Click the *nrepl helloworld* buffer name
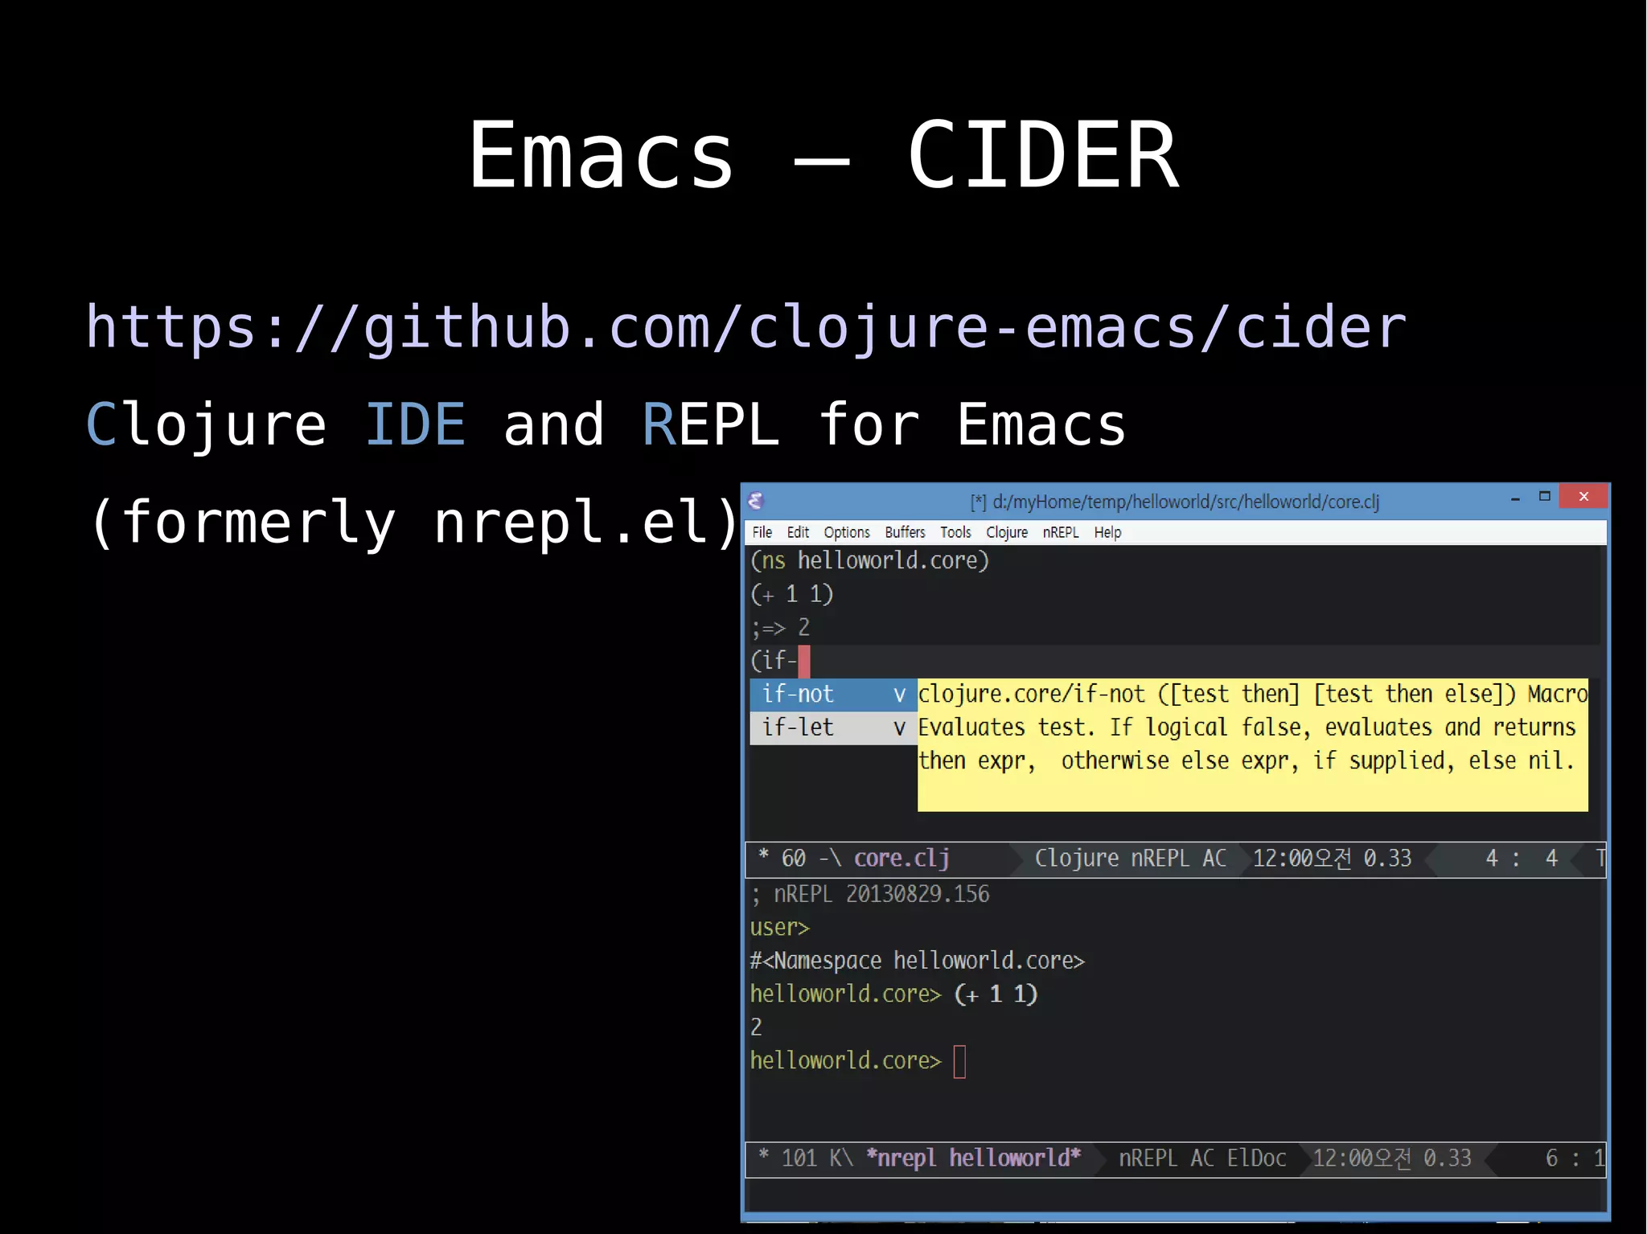Image resolution: width=1647 pixels, height=1234 pixels. pos(973,1158)
